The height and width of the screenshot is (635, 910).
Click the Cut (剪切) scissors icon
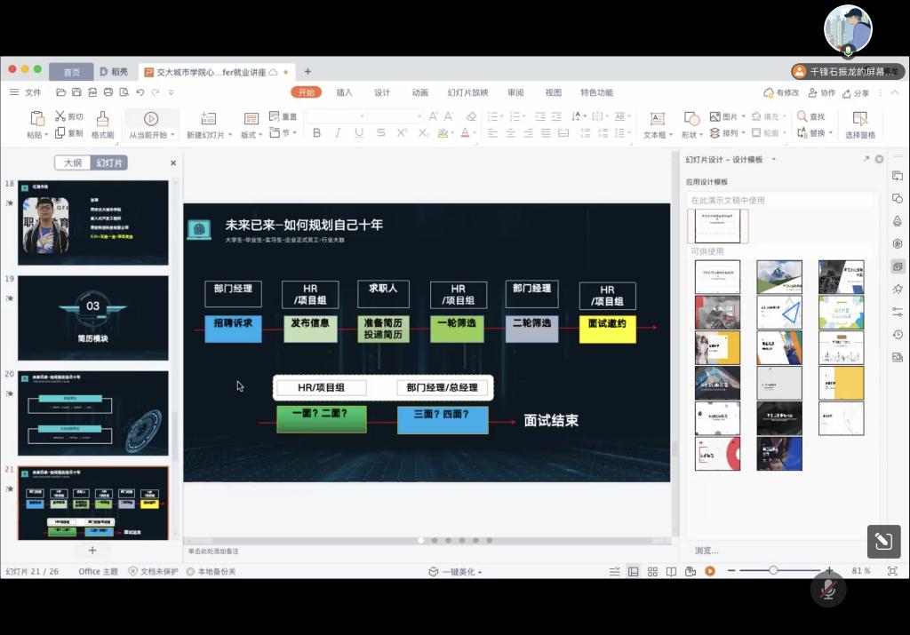(x=60, y=116)
